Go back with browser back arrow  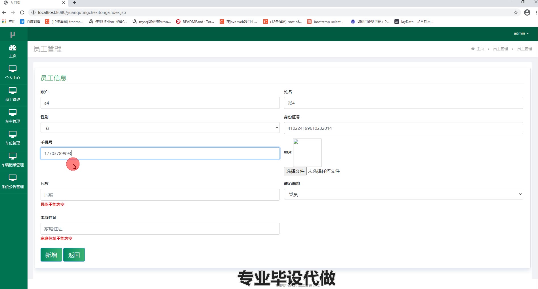(4, 12)
